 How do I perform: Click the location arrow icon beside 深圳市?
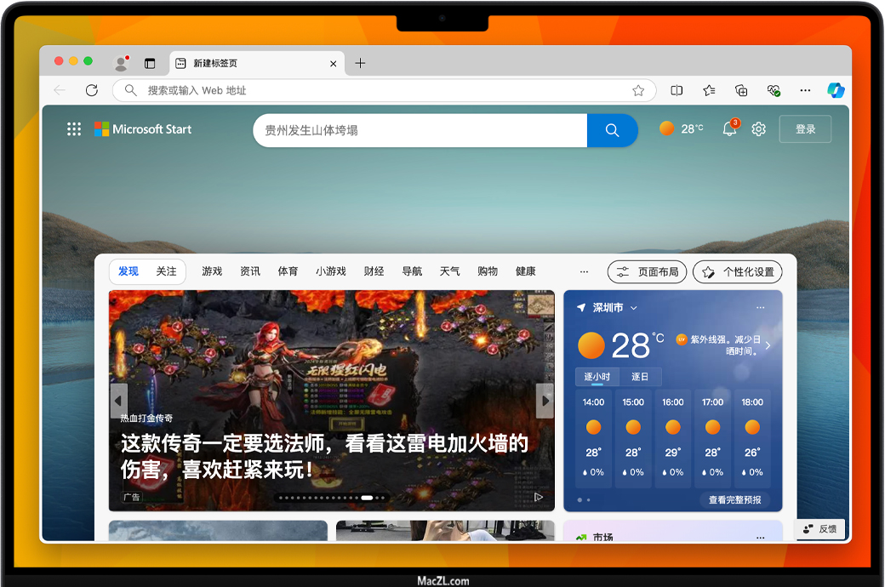[581, 308]
